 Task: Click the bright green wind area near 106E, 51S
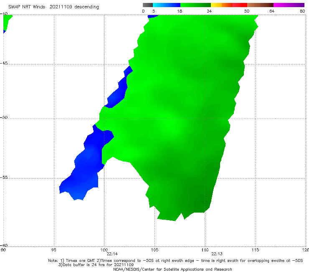click(x=170, y=126)
